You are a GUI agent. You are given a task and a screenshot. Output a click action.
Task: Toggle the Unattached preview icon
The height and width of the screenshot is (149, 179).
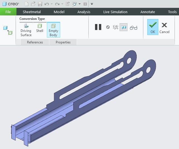point(115,27)
